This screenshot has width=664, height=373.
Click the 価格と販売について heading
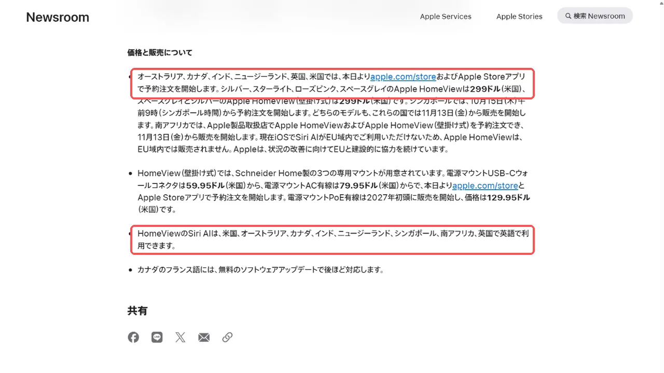(x=160, y=52)
